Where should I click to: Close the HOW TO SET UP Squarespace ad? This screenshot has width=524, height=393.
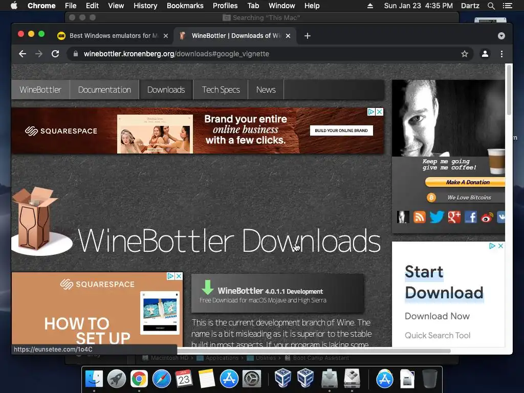(x=179, y=276)
